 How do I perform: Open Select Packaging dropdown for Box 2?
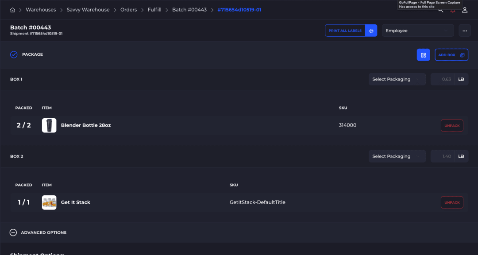point(397,156)
